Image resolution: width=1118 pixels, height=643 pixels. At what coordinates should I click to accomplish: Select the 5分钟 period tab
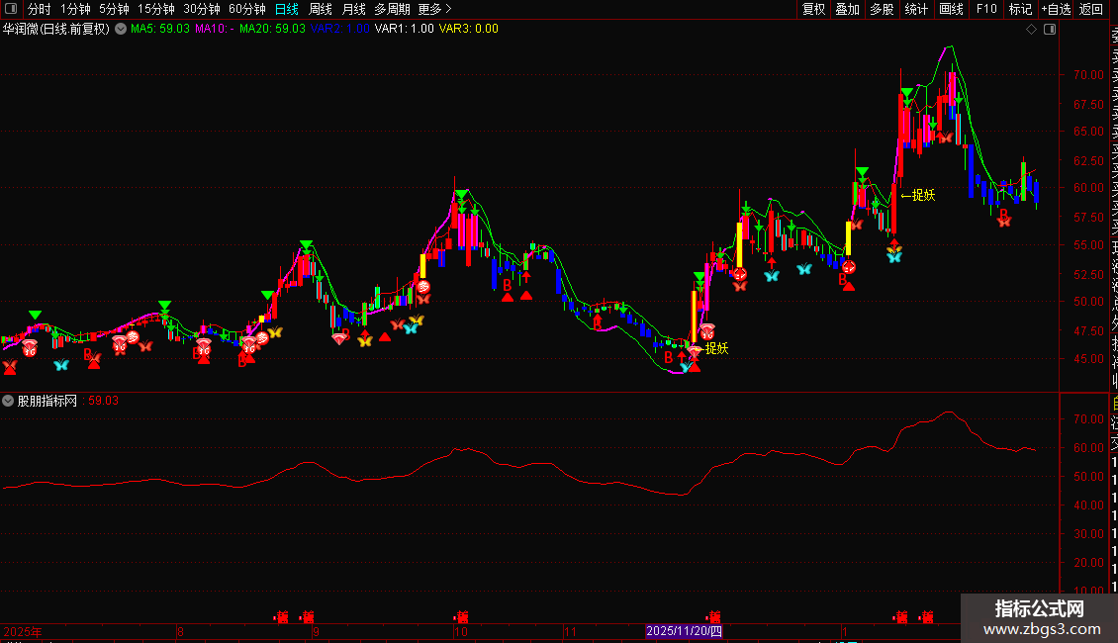(x=114, y=9)
